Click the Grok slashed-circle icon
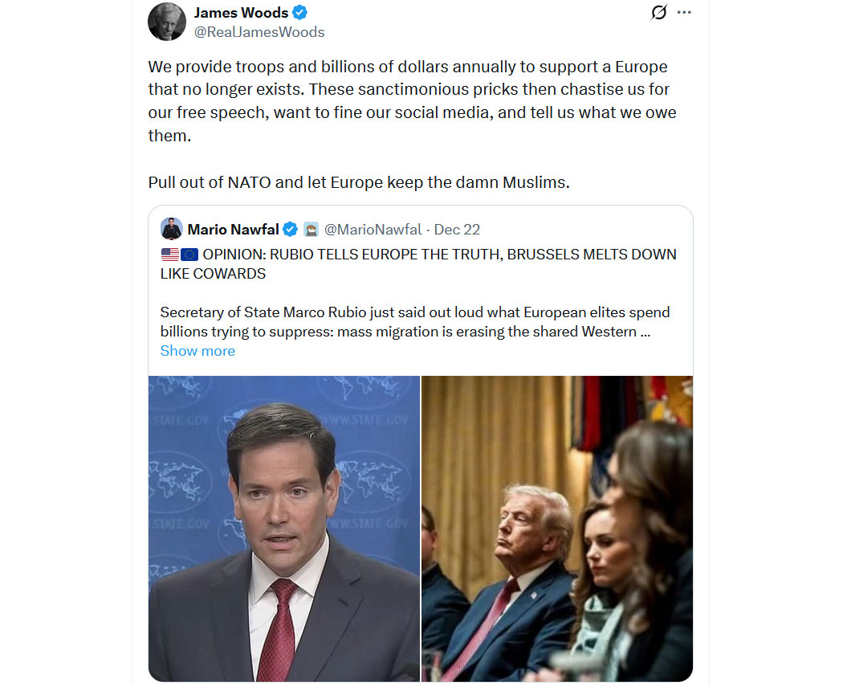The width and height of the screenshot is (843, 685). click(x=658, y=12)
